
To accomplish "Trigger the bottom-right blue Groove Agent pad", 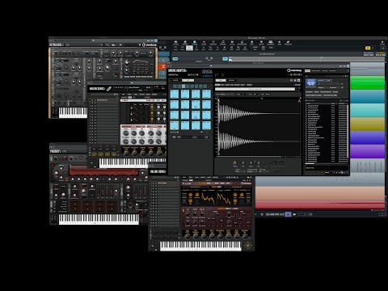I will point(206,125).
